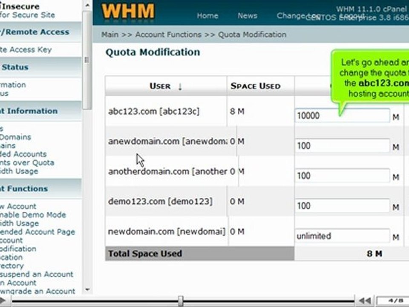409x307 pixels.
Task: Click the WHM logo
Action: (128, 11)
